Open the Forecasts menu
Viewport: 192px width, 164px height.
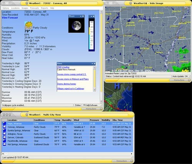(35, 8)
